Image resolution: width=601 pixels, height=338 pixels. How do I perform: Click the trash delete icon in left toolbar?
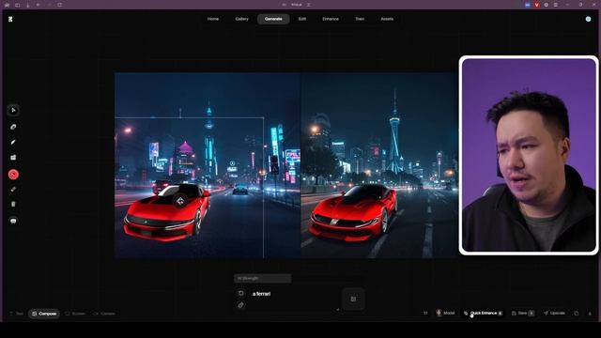(x=13, y=205)
